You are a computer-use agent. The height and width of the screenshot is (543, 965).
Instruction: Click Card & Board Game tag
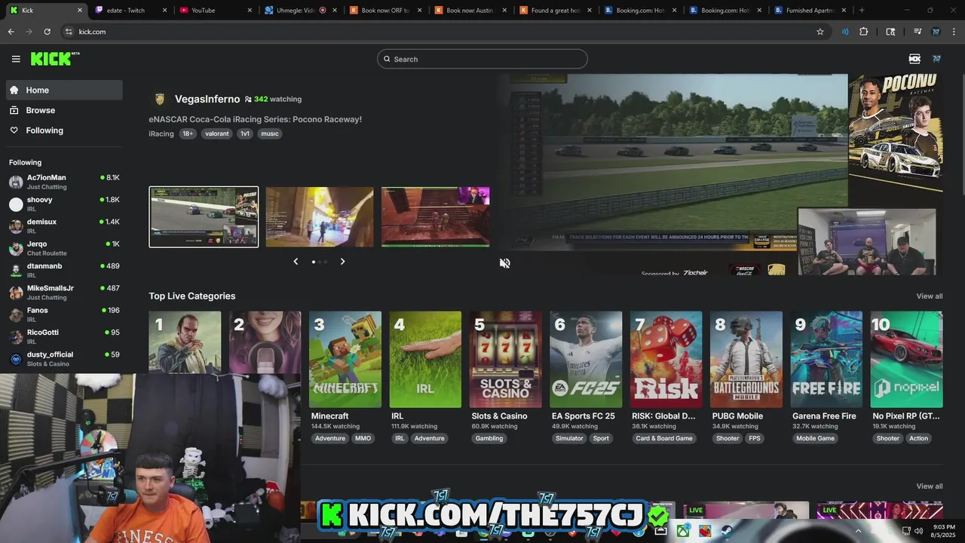pos(664,438)
